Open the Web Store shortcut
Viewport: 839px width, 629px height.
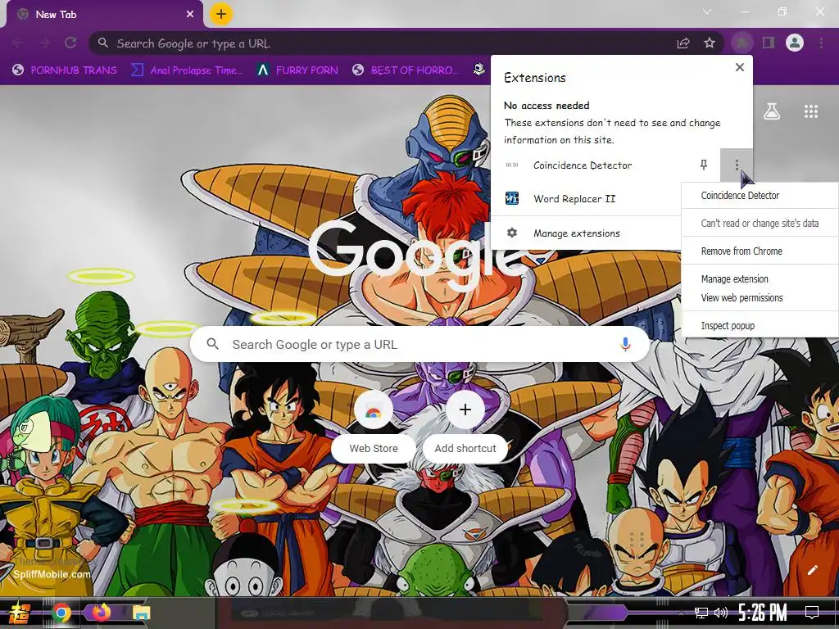pyautogui.click(x=374, y=425)
